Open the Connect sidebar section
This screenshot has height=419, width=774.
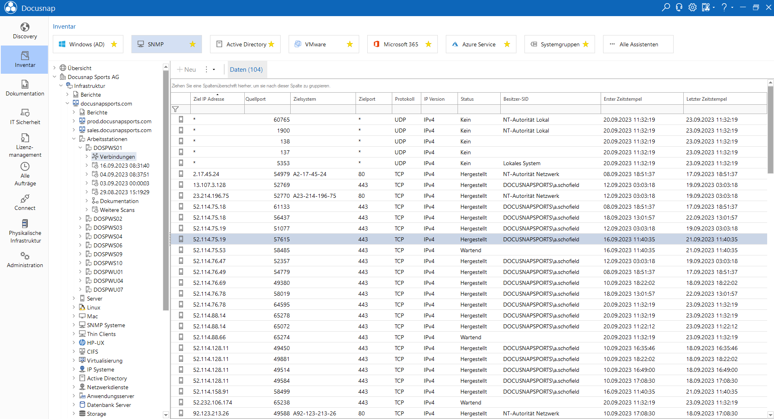tap(25, 203)
